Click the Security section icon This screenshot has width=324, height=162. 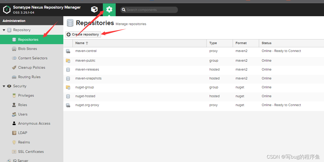(9, 86)
